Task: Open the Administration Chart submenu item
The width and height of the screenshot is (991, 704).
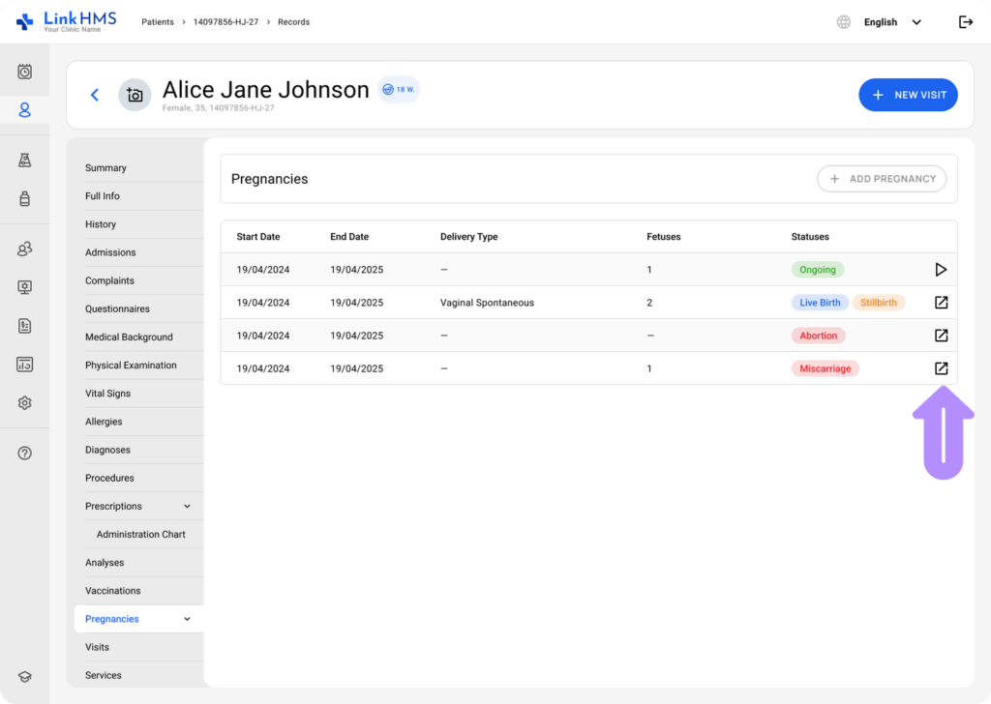Action: tap(140, 535)
